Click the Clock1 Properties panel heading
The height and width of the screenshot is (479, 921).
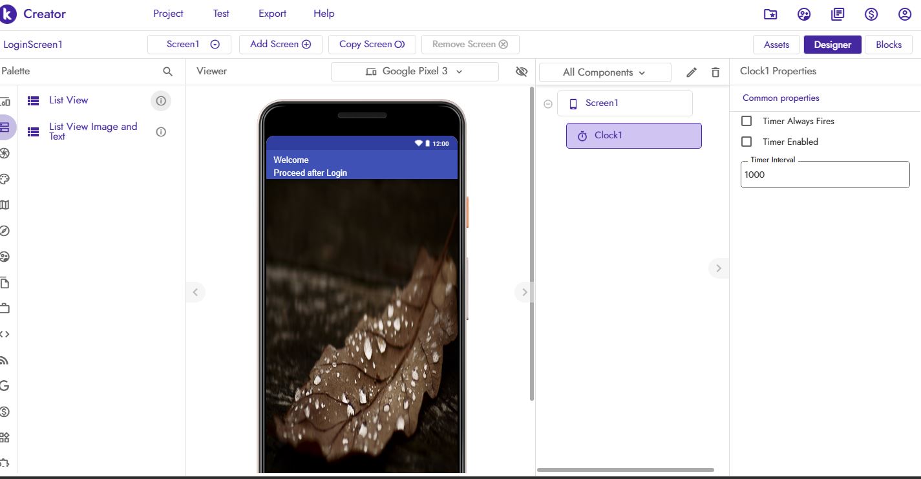(x=778, y=71)
